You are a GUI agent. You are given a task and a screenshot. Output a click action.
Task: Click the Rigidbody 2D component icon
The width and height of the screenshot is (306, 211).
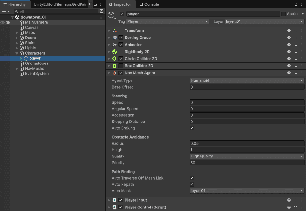(x=114, y=52)
